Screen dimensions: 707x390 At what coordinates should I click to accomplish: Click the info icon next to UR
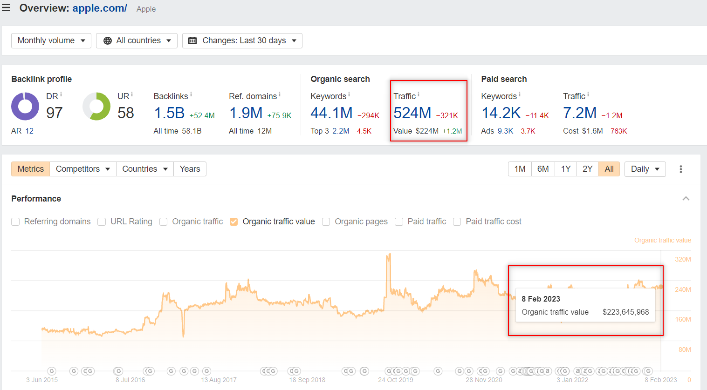(x=132, y=94)
